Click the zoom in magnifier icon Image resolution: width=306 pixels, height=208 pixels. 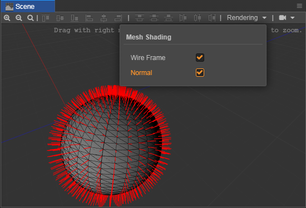tap(7, 18)
